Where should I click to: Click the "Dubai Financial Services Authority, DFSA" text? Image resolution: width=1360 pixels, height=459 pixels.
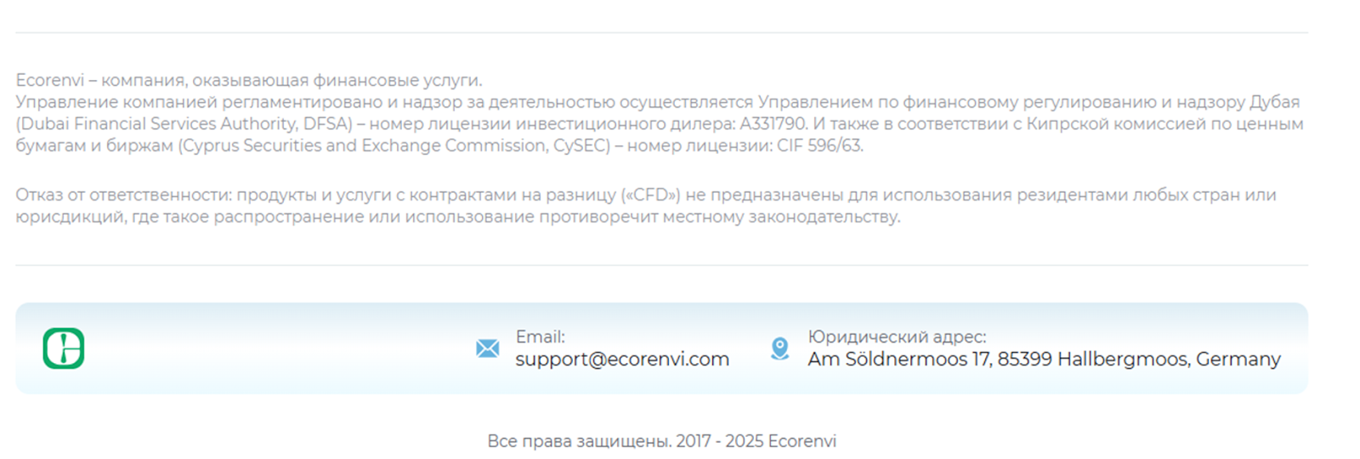(184, 124)
